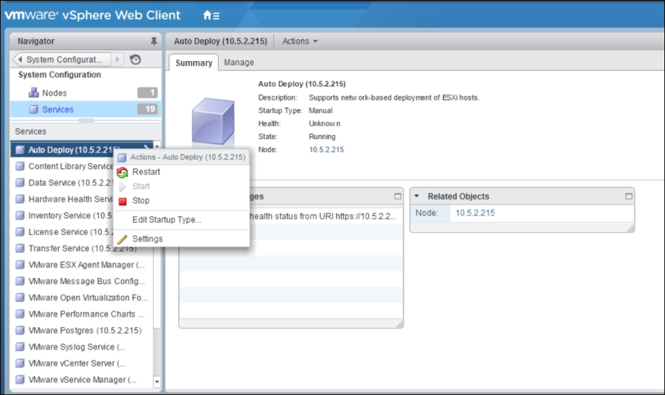Click the VMware vCenter Server cube icon
The image size is (665, 395).
coord(20,363)
